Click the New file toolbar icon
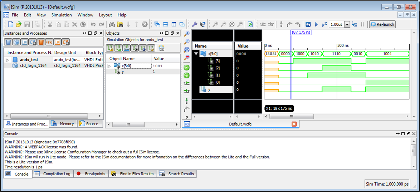420x192 pixels. click(x=10, y=24)
